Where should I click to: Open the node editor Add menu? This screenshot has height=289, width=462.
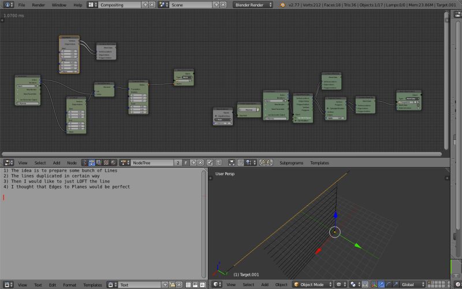tap(57, 163)
